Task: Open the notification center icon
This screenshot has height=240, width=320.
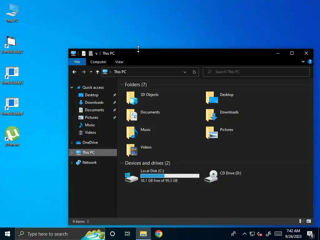Action: pyautogui.click(x=311, y=234)
